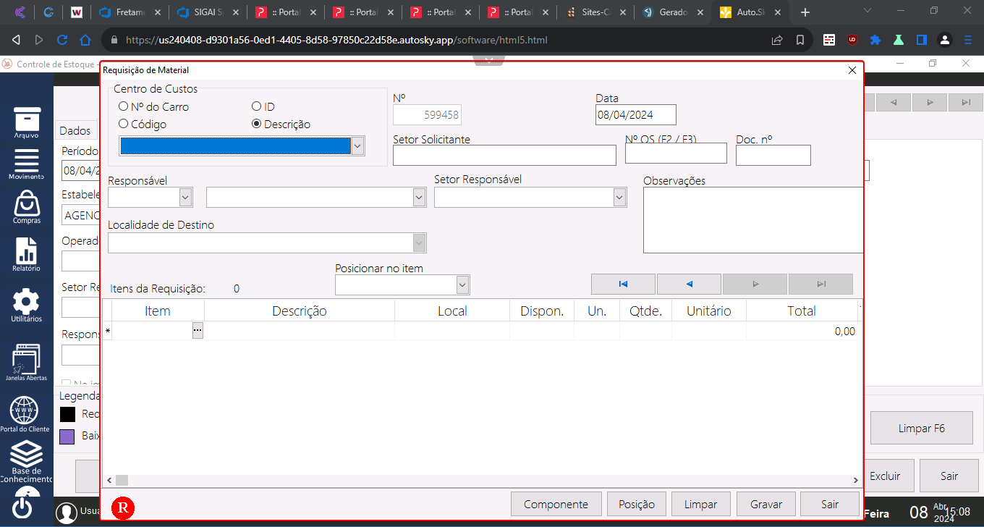Click the purple legend color swatch
This screenshot has height=527, width=984.
tap(67, 437)
